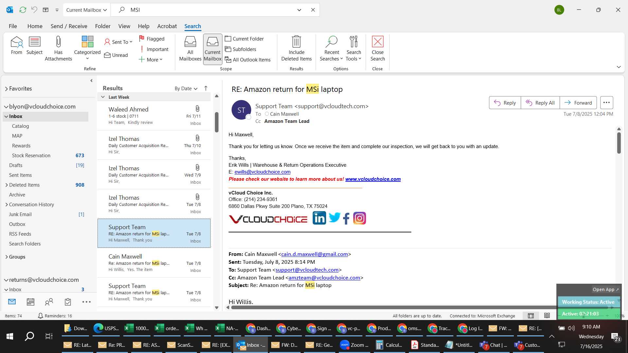Open the more actions ellipsis menu
Screen dimensions: 628x353
(x=606, y=103)
